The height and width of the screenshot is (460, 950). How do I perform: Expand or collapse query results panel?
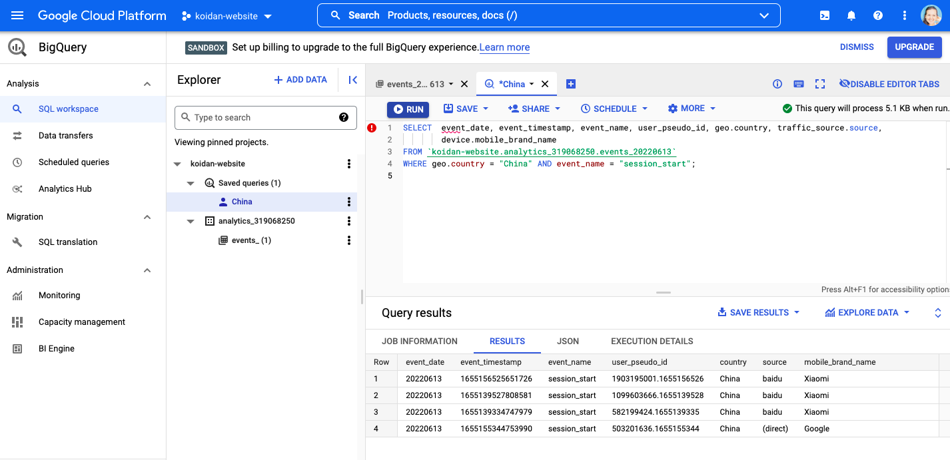pos(938,313)
